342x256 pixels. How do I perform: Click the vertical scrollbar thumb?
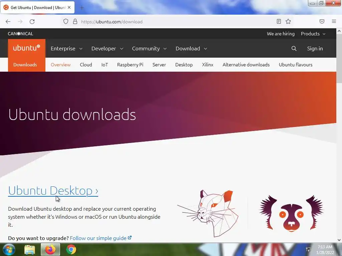(x=339, y=58)
